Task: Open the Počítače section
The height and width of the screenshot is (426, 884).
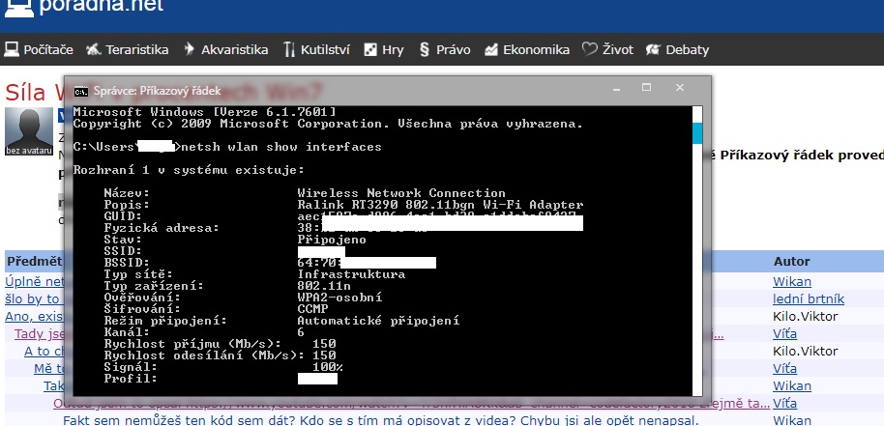Action: pos(39,49)
